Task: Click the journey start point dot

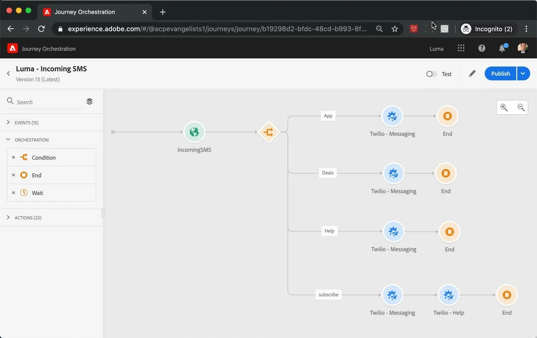Action: 113,132
